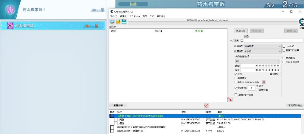Toggle the 可执行 executable checkbox

click(x=271, y=74)
